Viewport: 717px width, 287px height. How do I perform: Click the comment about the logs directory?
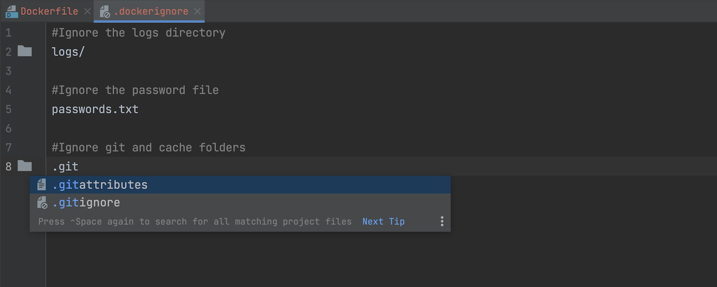click(139, 33)
